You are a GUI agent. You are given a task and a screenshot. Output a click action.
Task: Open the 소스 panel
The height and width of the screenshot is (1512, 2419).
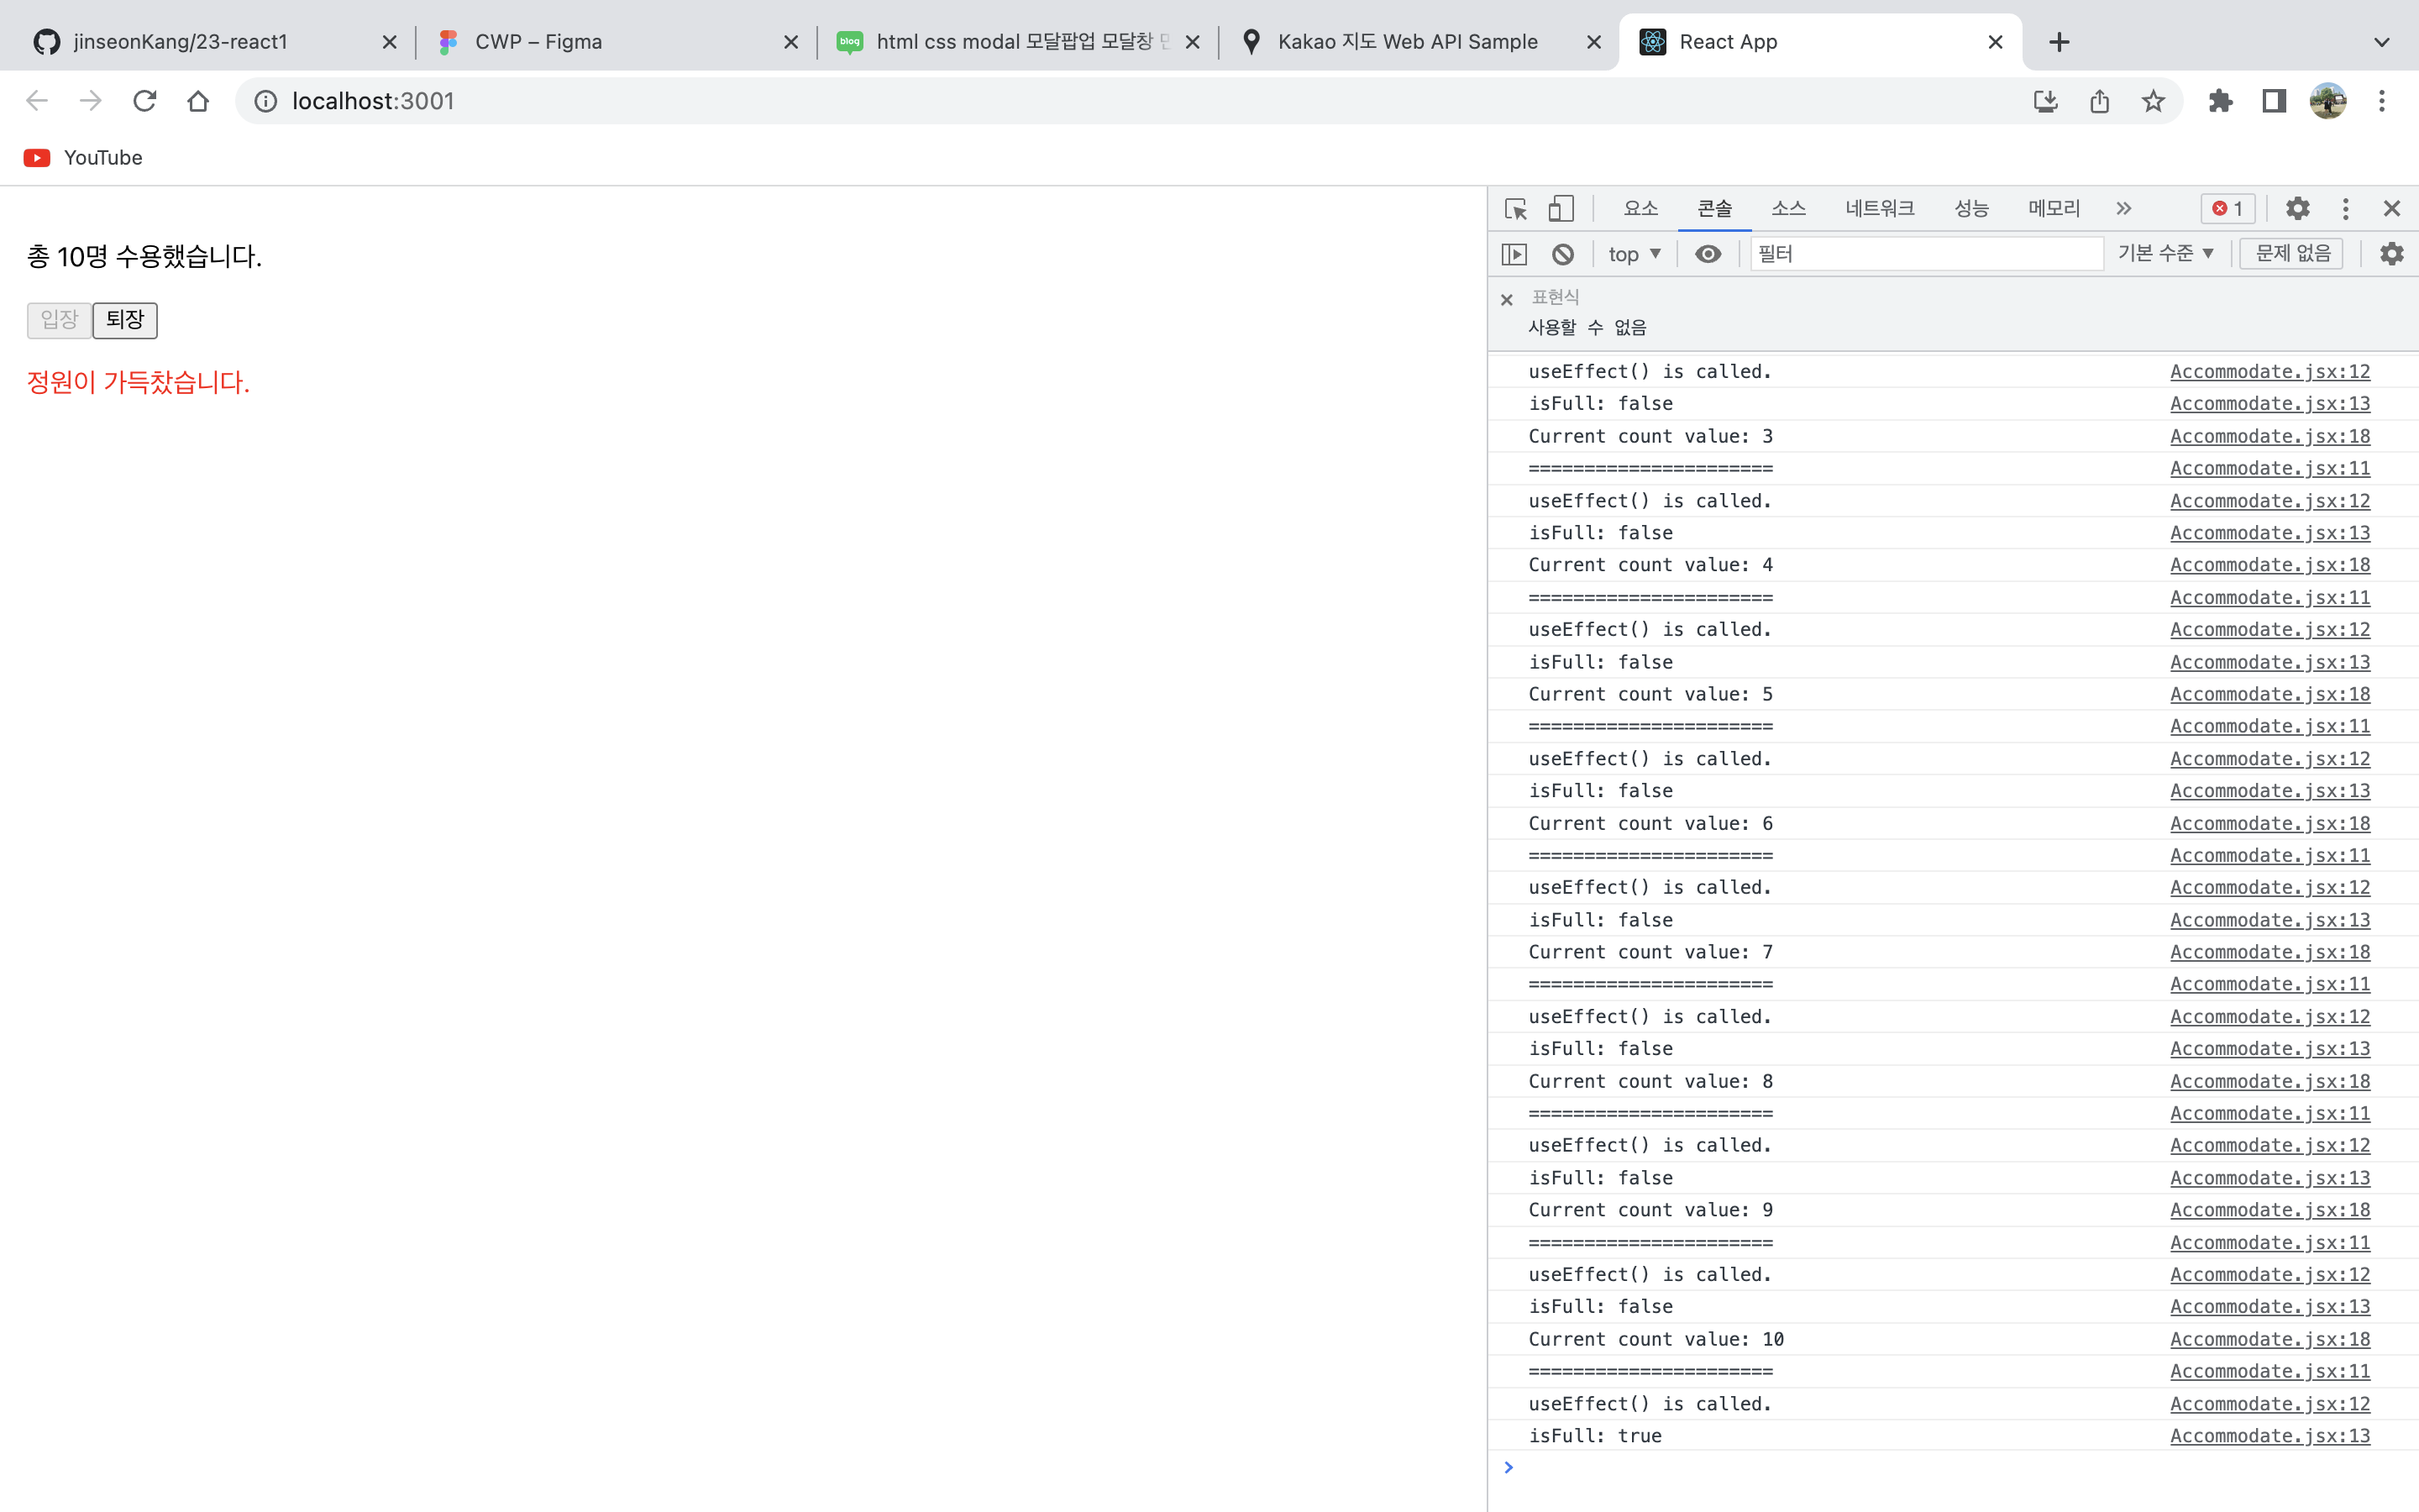click(1788, 208)
